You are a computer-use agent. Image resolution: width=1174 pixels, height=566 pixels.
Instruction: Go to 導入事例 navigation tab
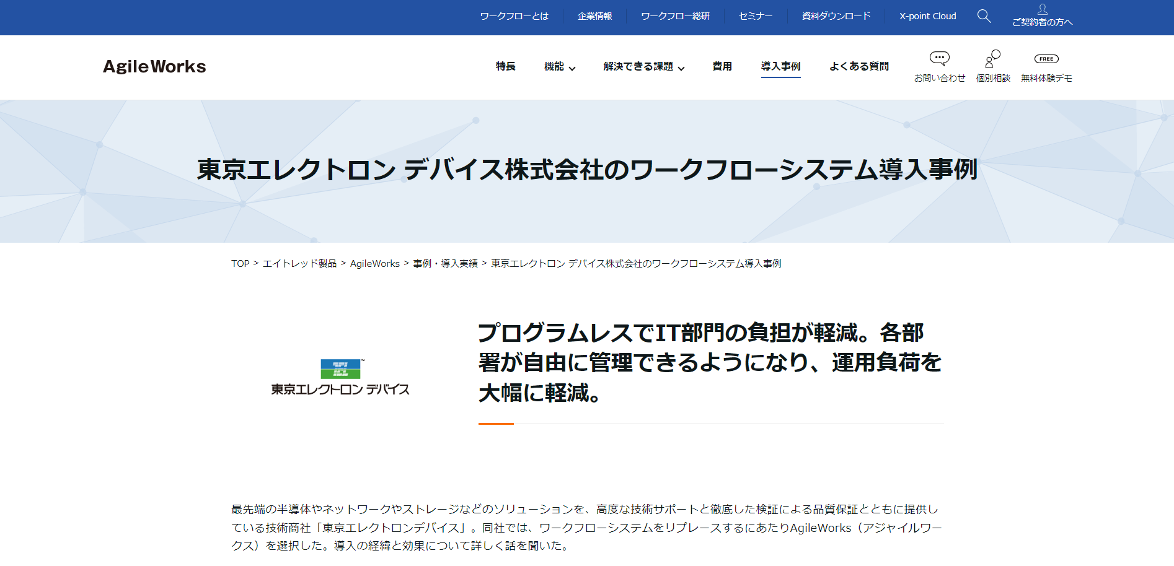pyautogui.click(x=780, y=66)
